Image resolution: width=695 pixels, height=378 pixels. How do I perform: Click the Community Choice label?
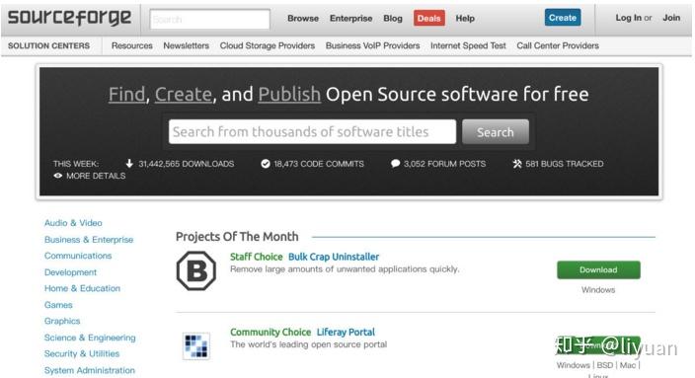270,332
